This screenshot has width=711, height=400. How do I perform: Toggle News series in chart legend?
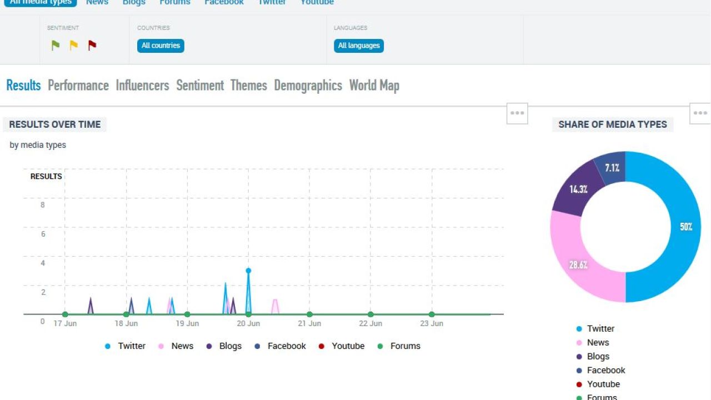point(176,346)
